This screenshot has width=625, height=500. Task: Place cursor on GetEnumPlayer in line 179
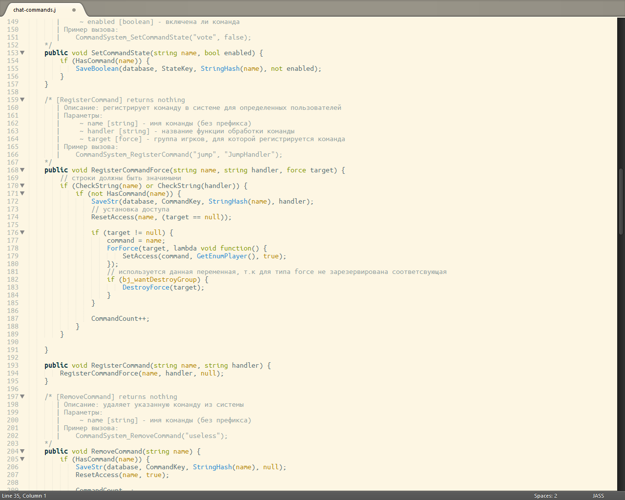click(222, 256)
